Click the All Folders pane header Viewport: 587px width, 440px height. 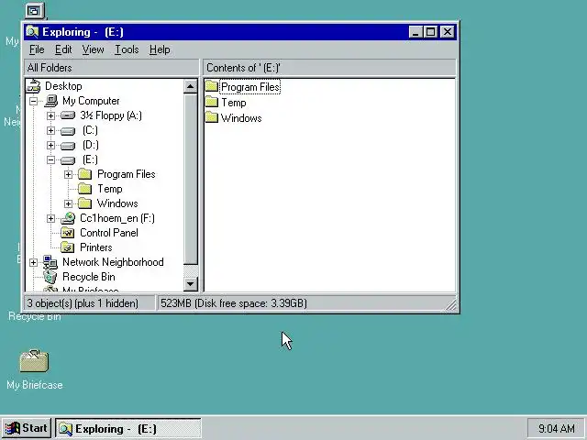(x=112, y=68)
